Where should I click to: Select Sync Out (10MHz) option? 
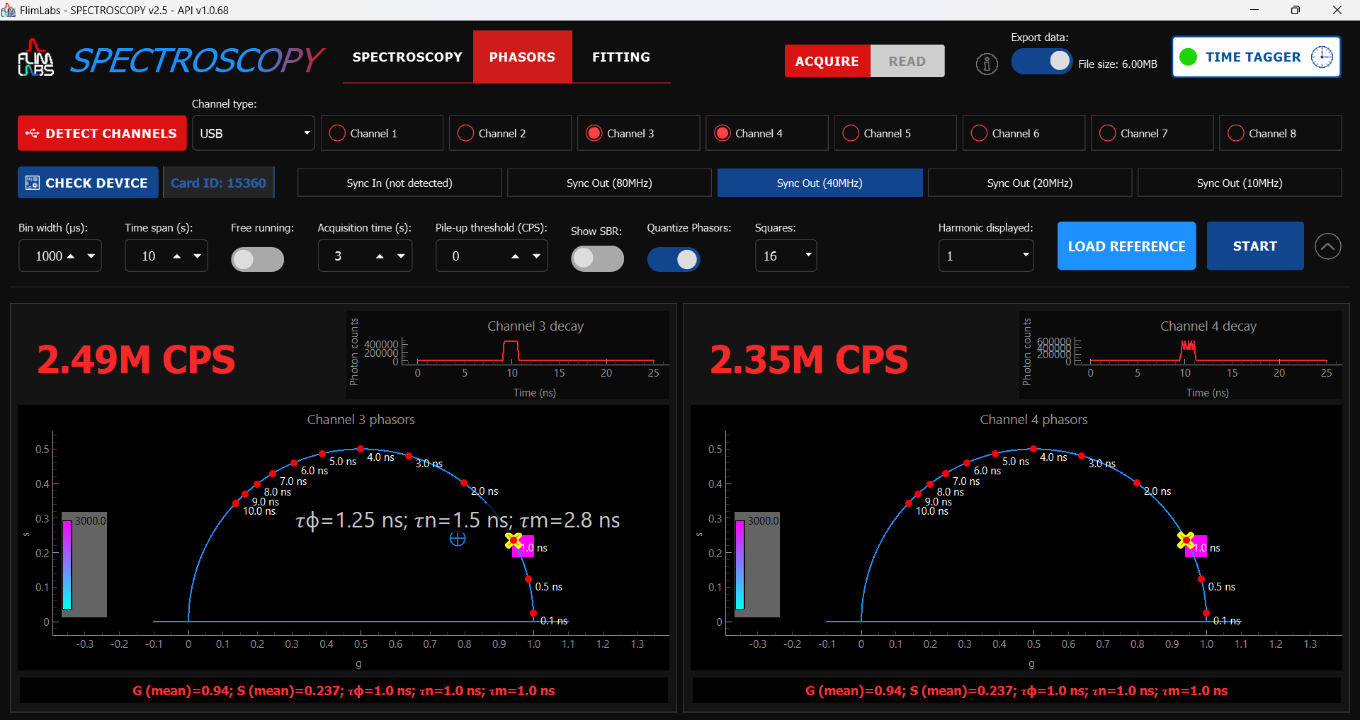1240,183
